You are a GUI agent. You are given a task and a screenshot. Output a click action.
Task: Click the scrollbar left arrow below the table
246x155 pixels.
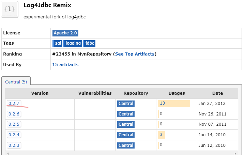8,154
